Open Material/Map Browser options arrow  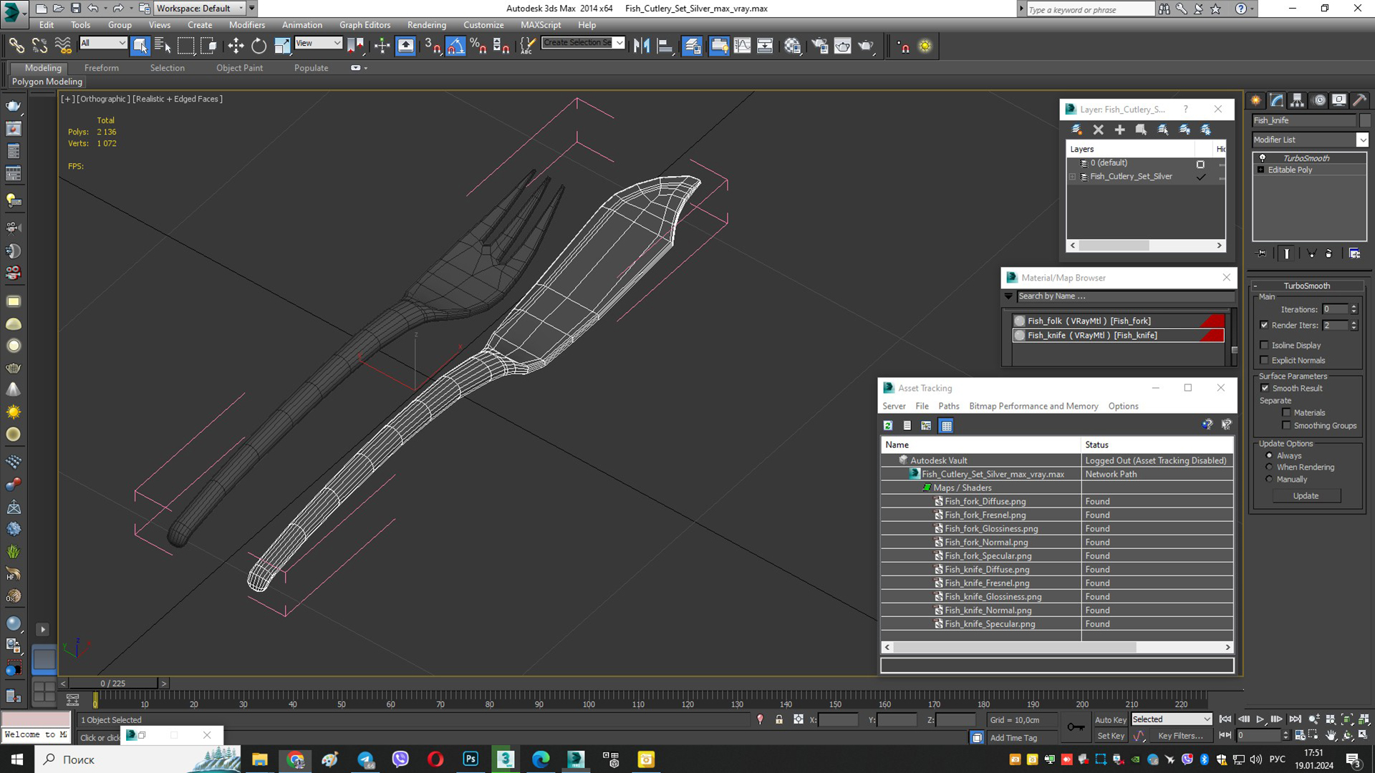pyautogui.click(x=1009, y=296)
